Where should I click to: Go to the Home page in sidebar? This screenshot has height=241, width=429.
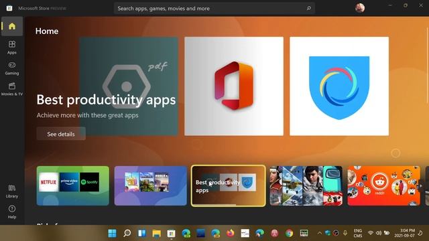(x=12, y=26)
